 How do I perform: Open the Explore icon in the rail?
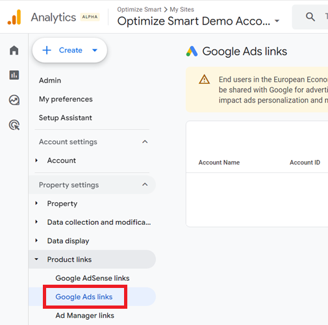[14, 100]
